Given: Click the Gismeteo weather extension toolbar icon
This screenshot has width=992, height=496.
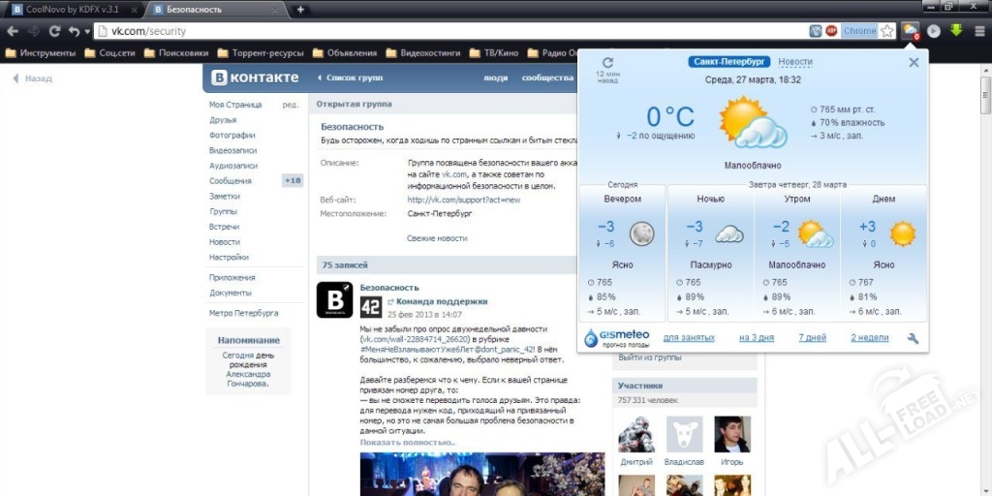Looking at the screenshot, I should tap(910, 31).
